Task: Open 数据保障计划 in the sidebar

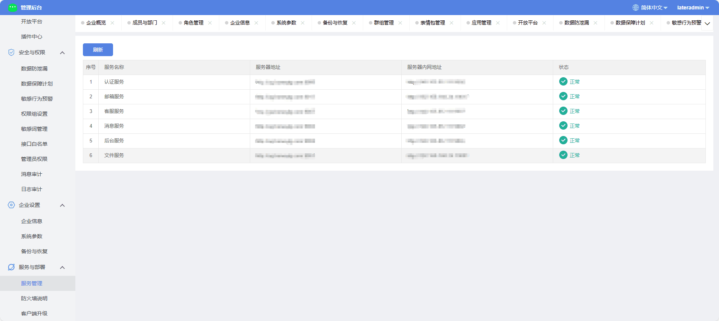Action: coord(37,84)
